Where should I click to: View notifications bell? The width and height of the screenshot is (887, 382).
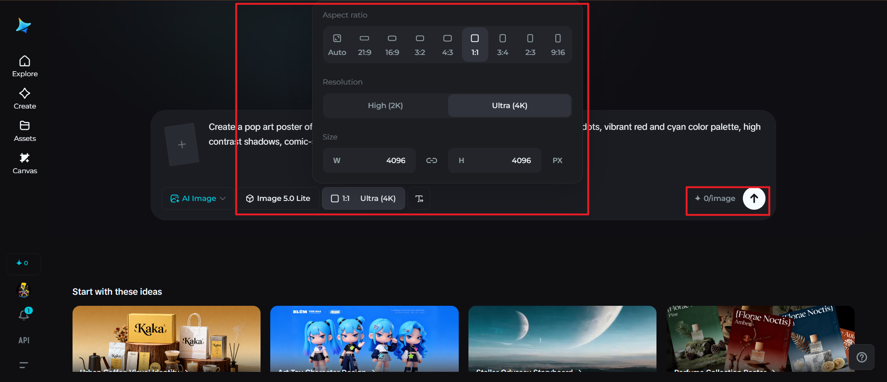click(24, 315)
